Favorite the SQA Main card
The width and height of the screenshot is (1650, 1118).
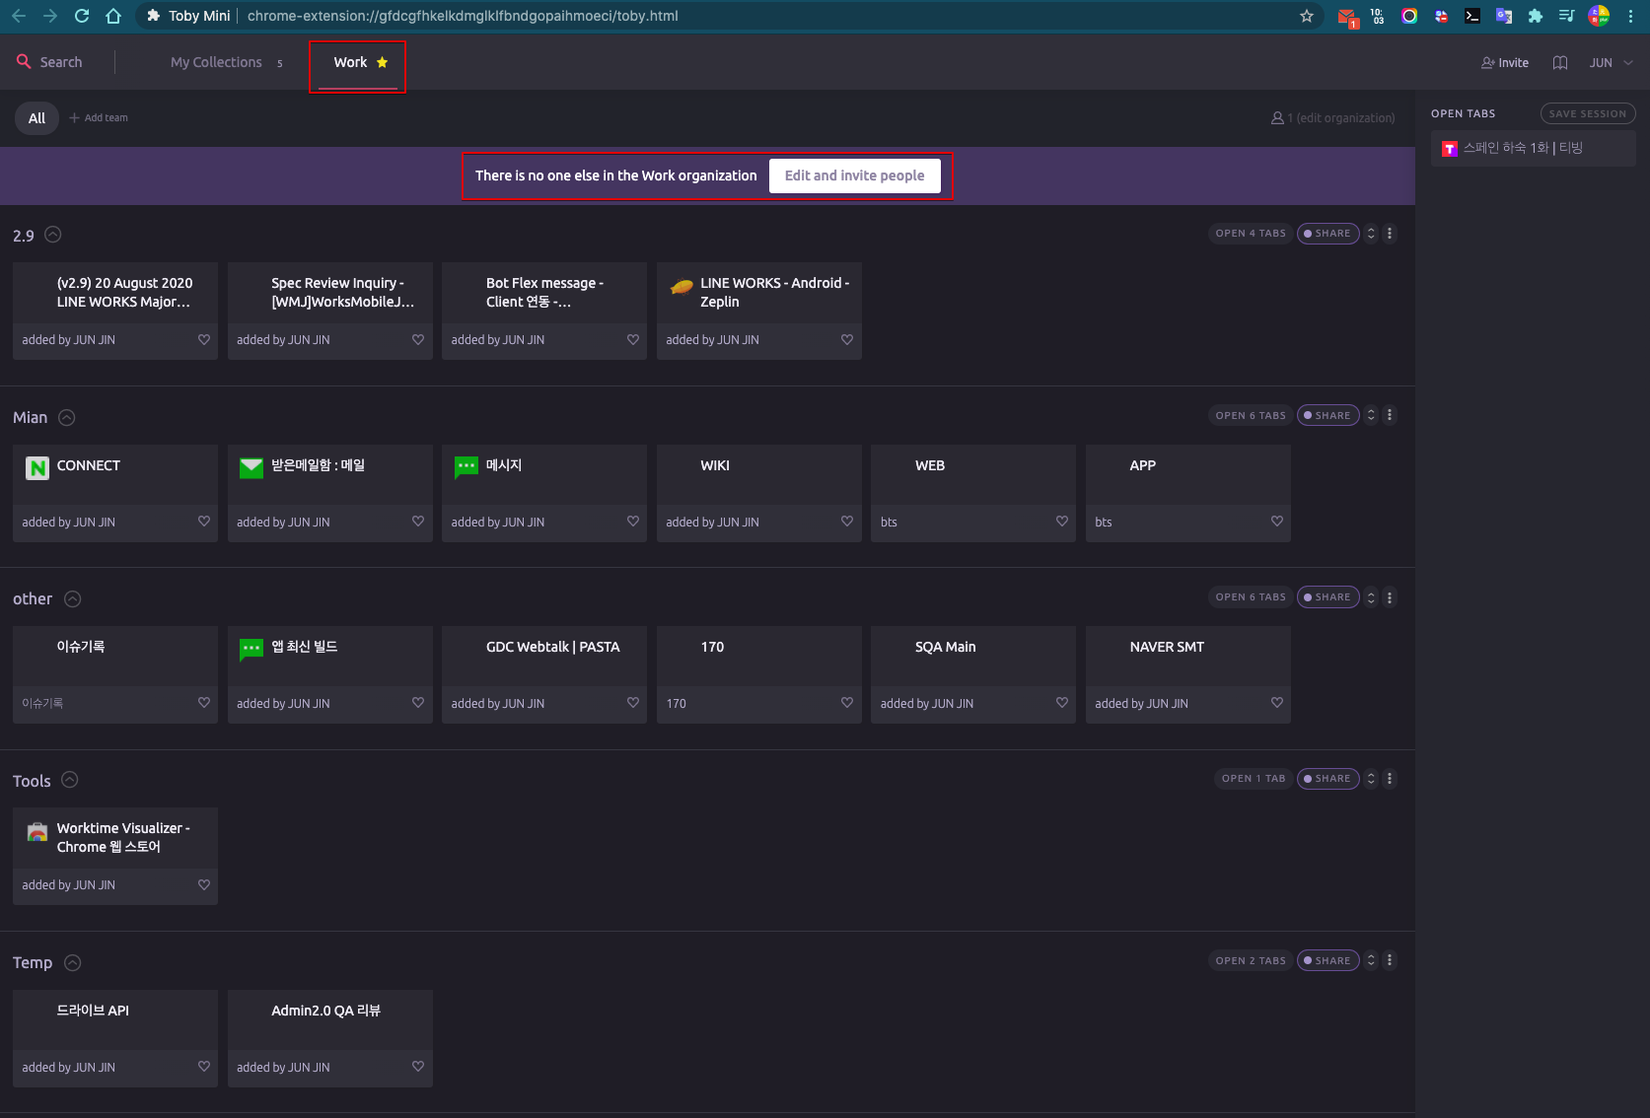tap(1062, 703)
